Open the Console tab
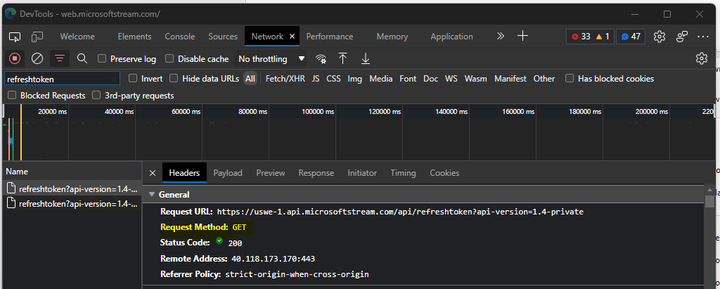Screen dimensions: 720x289 (180, 37)
